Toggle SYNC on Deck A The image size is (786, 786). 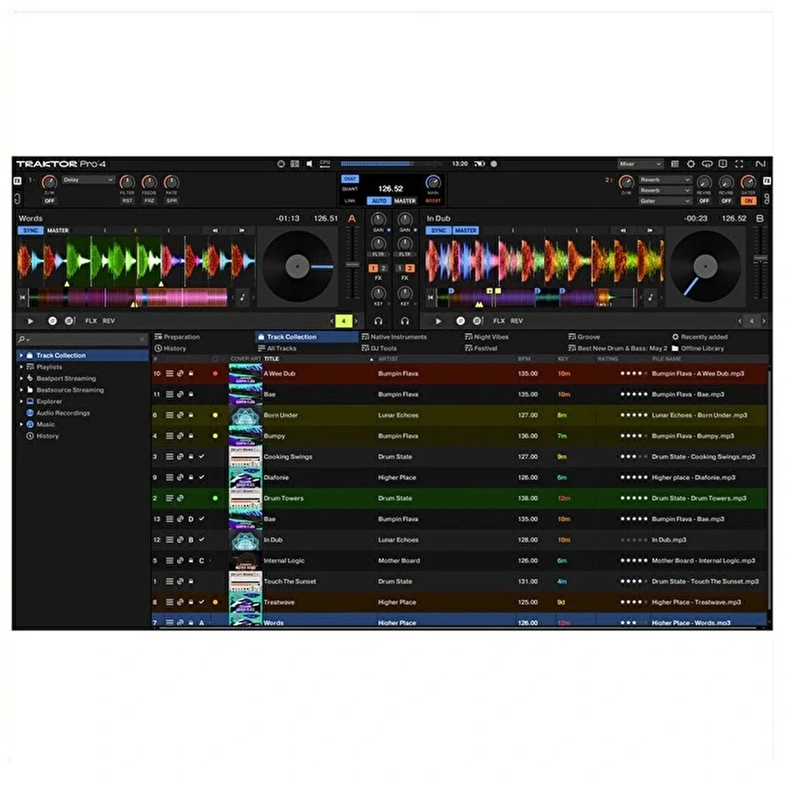(x=30, y=231)
